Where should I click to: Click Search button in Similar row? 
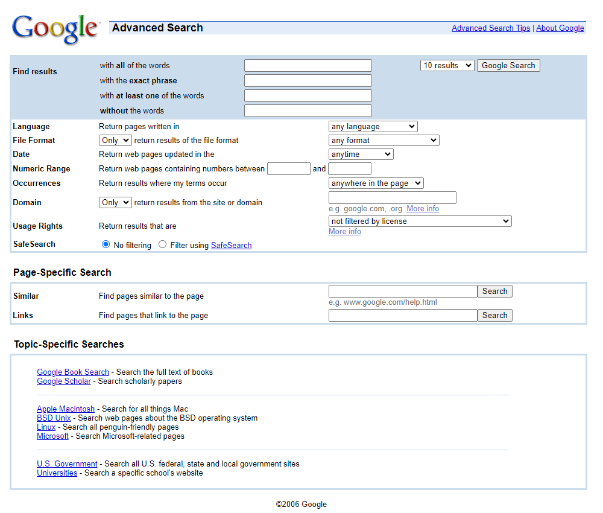click(495, 292)
